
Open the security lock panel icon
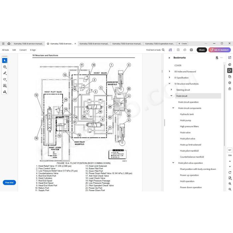click(230, 89)
